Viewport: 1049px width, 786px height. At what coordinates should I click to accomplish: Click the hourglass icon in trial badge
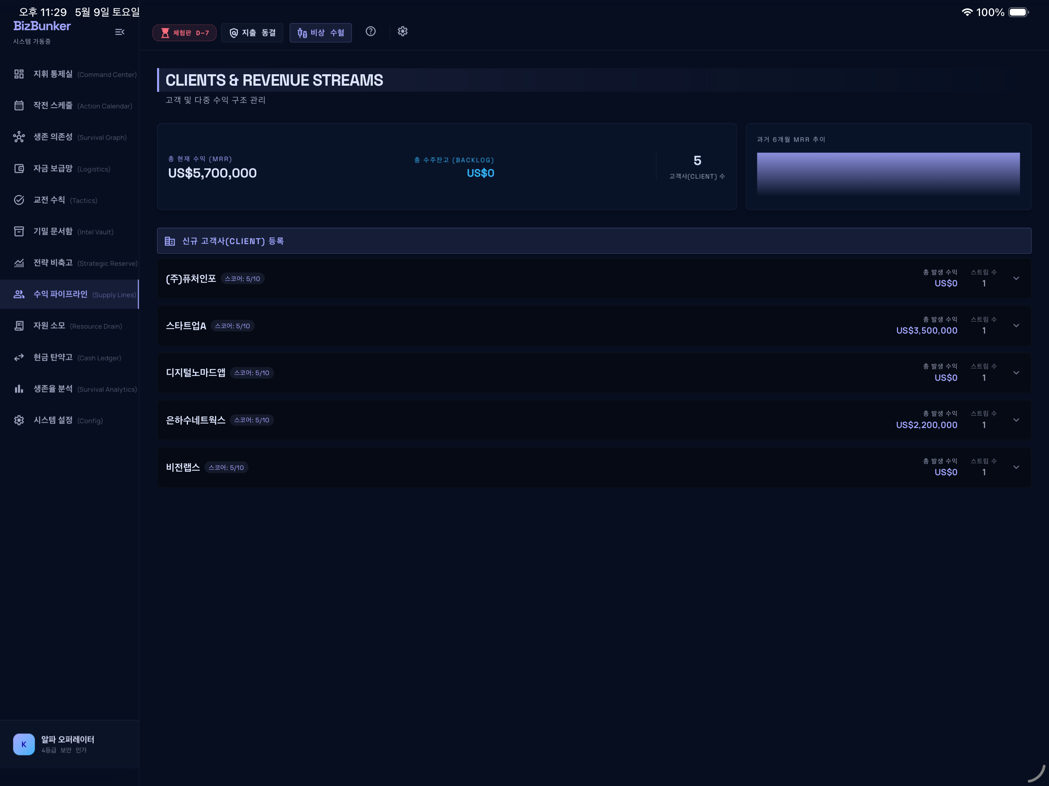click(x=165, y=33)
